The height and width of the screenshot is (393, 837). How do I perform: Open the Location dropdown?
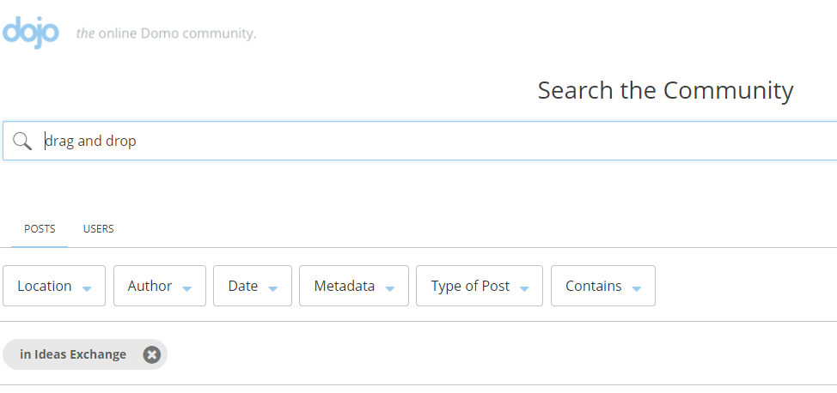tap(54, 286)
